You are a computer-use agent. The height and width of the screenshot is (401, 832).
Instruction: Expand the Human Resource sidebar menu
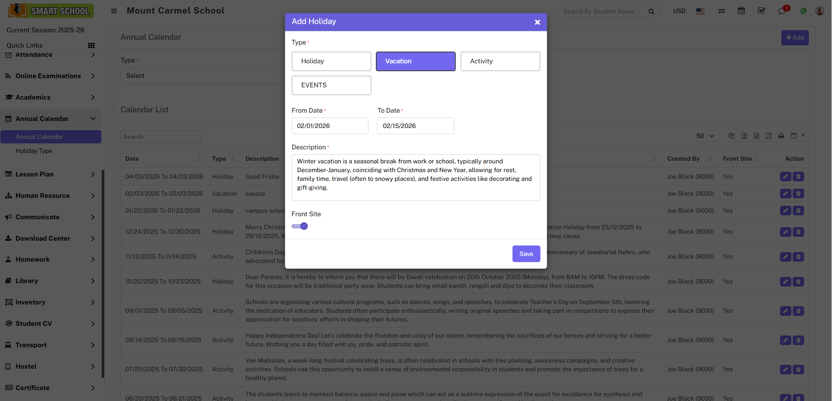click(50, 196)
